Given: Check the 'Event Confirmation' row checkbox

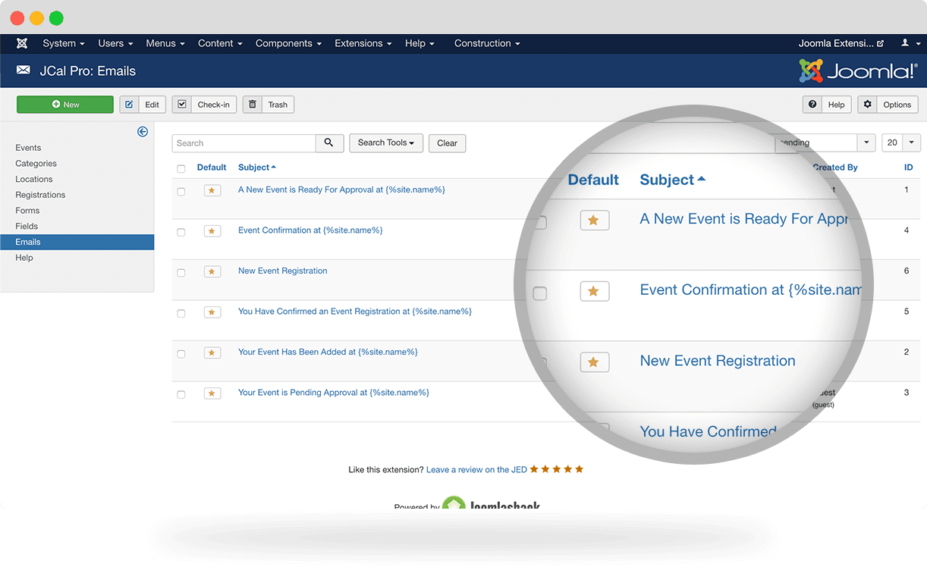Looking at the screenshot, I should point(181,232).
